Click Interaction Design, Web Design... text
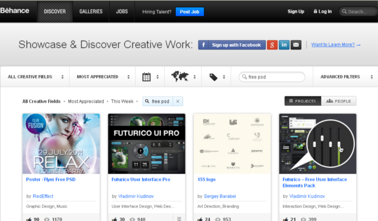 click(313, 206)
